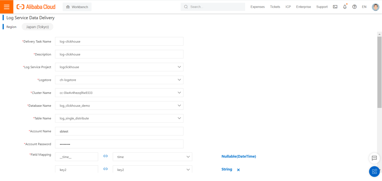Open the user avatar profile menu
Image resolution: width=382 pixels, height=181 pixels.
375,7
